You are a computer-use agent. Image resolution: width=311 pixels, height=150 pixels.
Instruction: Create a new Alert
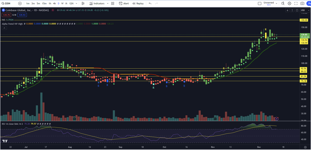coord(124,4)
